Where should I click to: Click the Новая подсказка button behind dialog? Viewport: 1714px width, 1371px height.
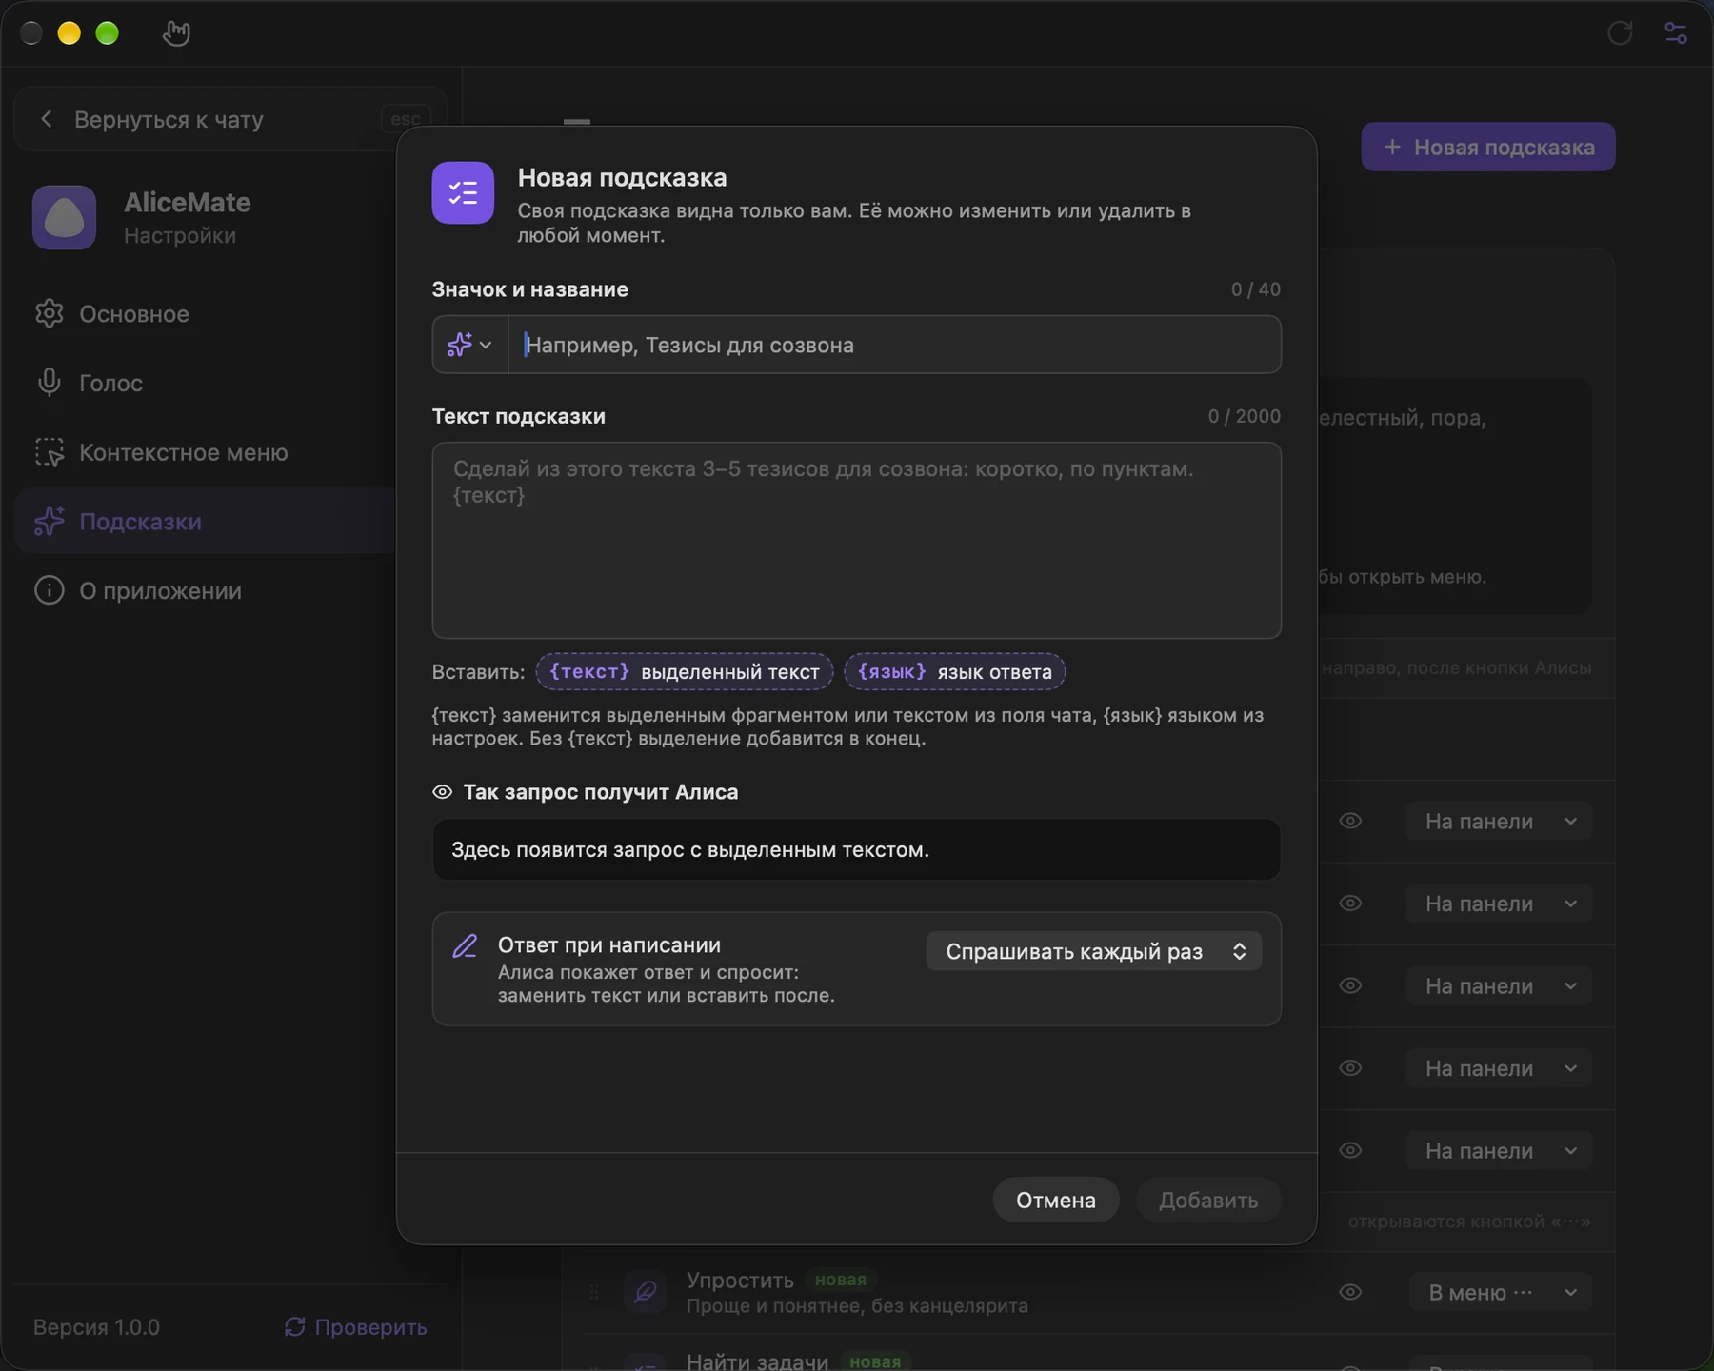tap(1487, 147)
